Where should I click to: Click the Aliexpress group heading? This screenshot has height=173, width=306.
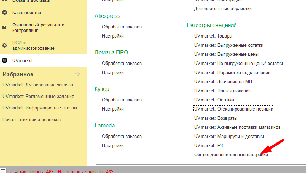[107, 16]
